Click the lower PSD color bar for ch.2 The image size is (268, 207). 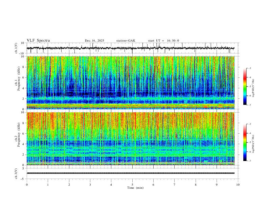245,142
